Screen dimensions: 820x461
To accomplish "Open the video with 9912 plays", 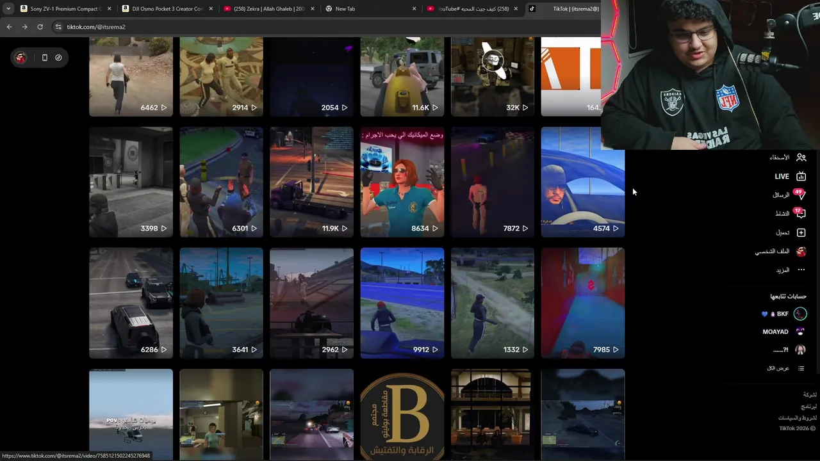I will pyautogui.click(x=402, y=303).
